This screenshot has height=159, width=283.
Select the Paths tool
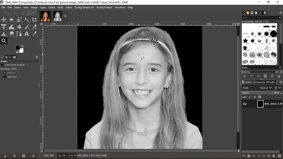click(x=19, y=34)
